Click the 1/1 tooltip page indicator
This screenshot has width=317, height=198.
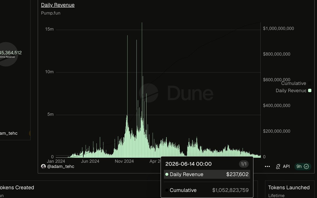[x=244, y=164]
